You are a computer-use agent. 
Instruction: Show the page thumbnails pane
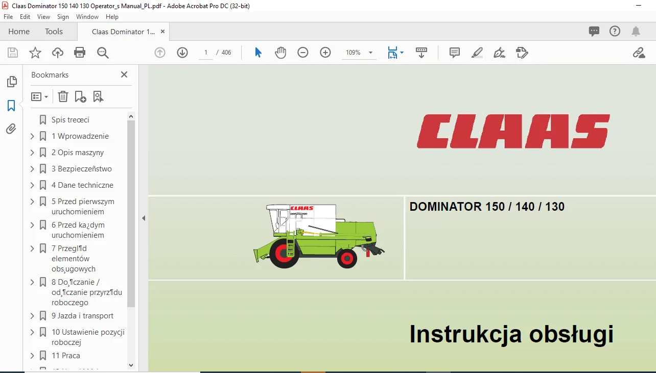(11, 82)
